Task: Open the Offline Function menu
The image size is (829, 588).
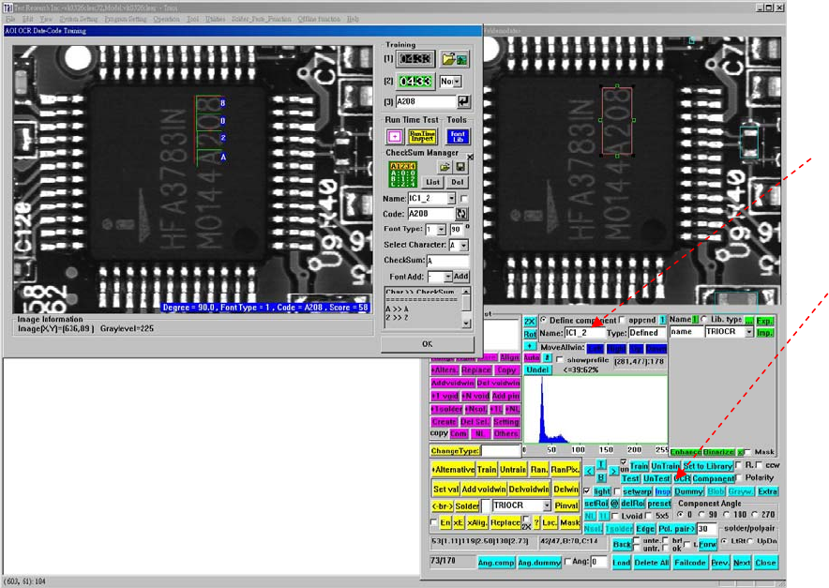Action: coord(319,19)
